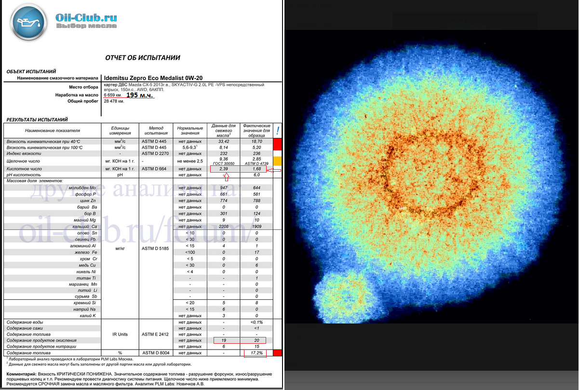Image resolution: width=579 pixels, height=390 pixels.
Task: Click the 28 478 км total mileage value
Action: pos(114,101)
